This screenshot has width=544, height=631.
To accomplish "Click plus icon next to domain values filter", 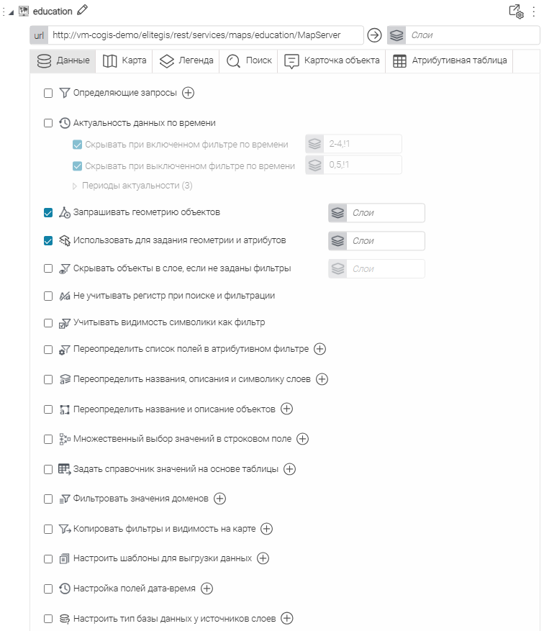I will coord(220,499).
